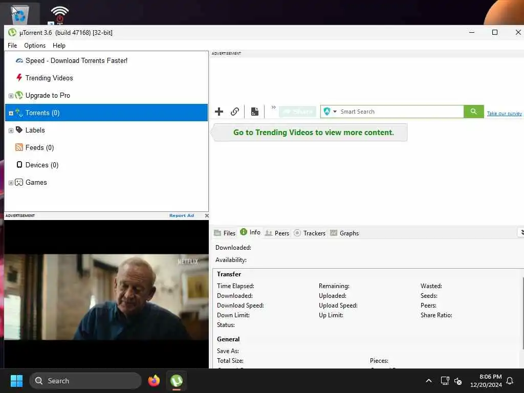Select Speed - Download Torrents Faster item
The height and width of the screenshot is (393, 524).
point(76,60)
